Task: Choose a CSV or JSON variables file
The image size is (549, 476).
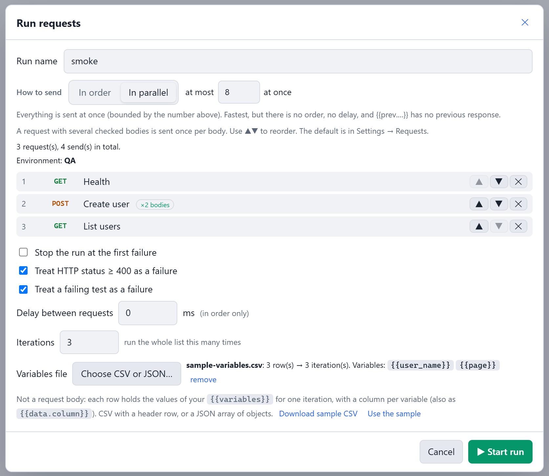Action: point(127,374)
